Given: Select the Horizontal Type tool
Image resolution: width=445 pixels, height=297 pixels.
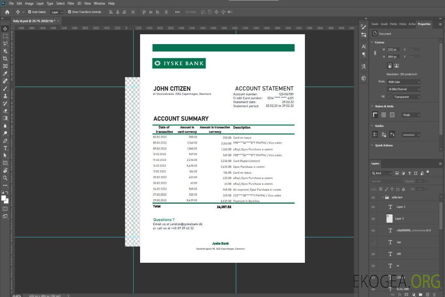Looking at the screenshot, I should [x=5, y=148].
